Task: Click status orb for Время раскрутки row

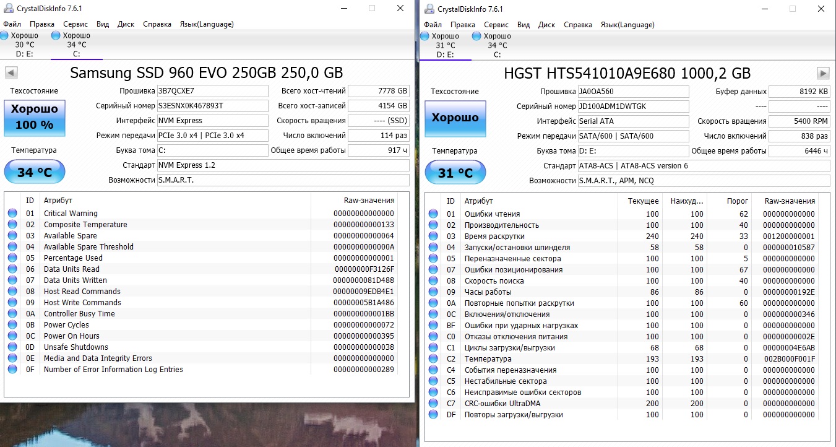Action: click(434, 237)
